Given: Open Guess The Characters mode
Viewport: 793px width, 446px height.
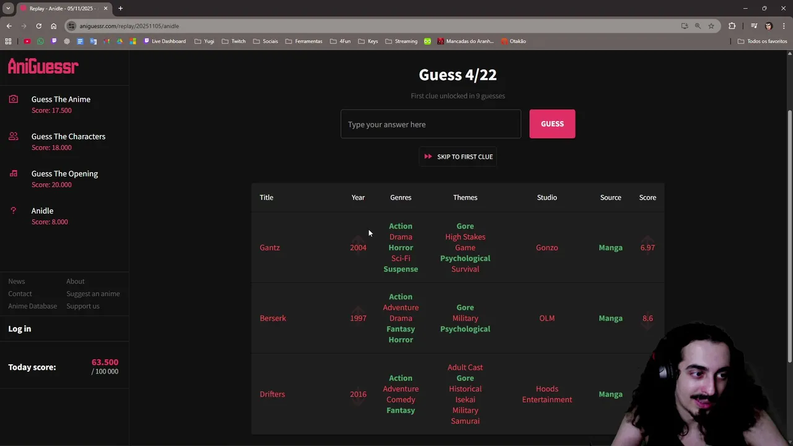Looking at the screenshot, I should tap(68, 136).
